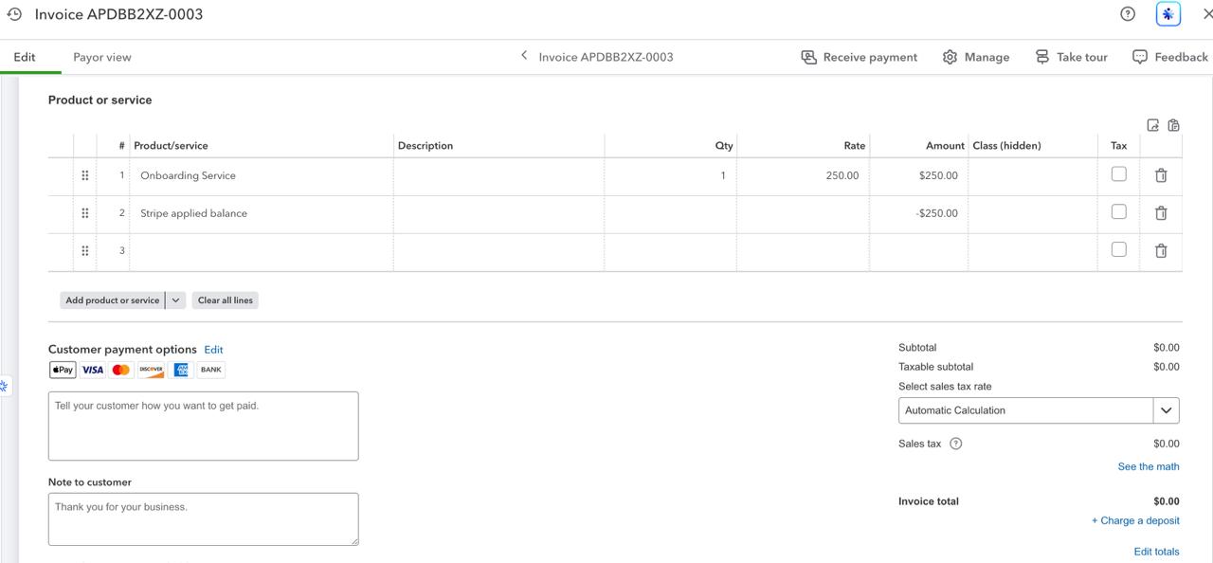1213x563 pixels.
Task: Open the Feedback option
Action: point(1170,57)
